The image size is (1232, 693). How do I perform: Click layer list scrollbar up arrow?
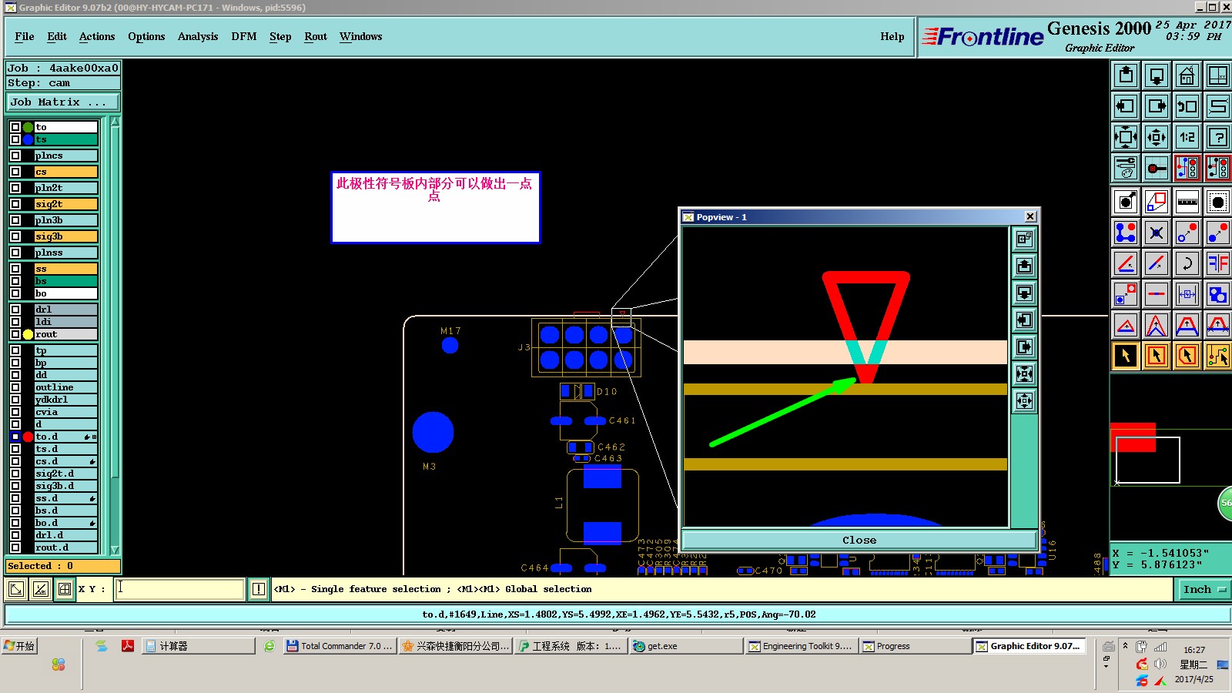point(115,122)
